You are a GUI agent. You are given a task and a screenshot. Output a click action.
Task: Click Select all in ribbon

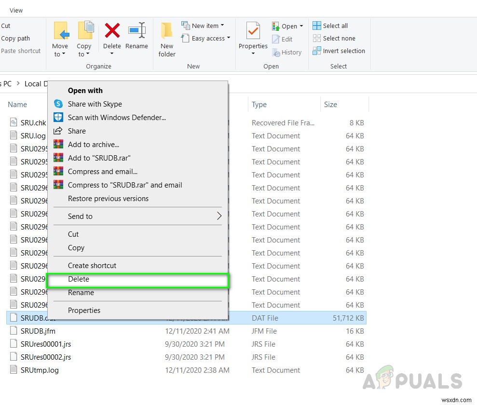[330, 26]
